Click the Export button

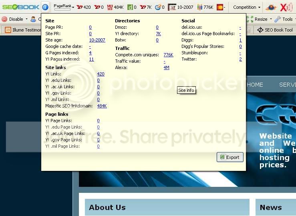(x=230, y=157)
